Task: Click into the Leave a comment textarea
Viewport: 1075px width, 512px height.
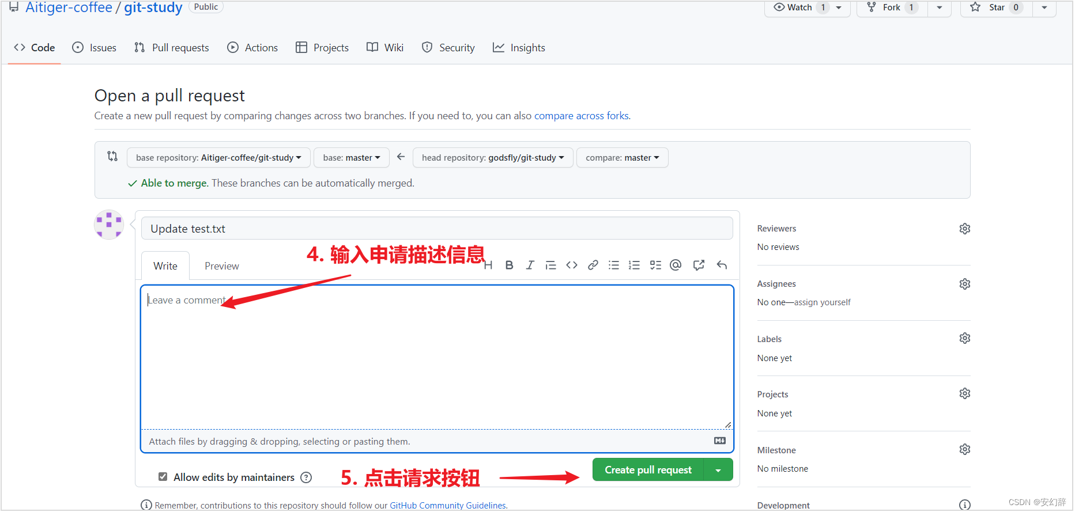Action: click(x=437, y=357)
